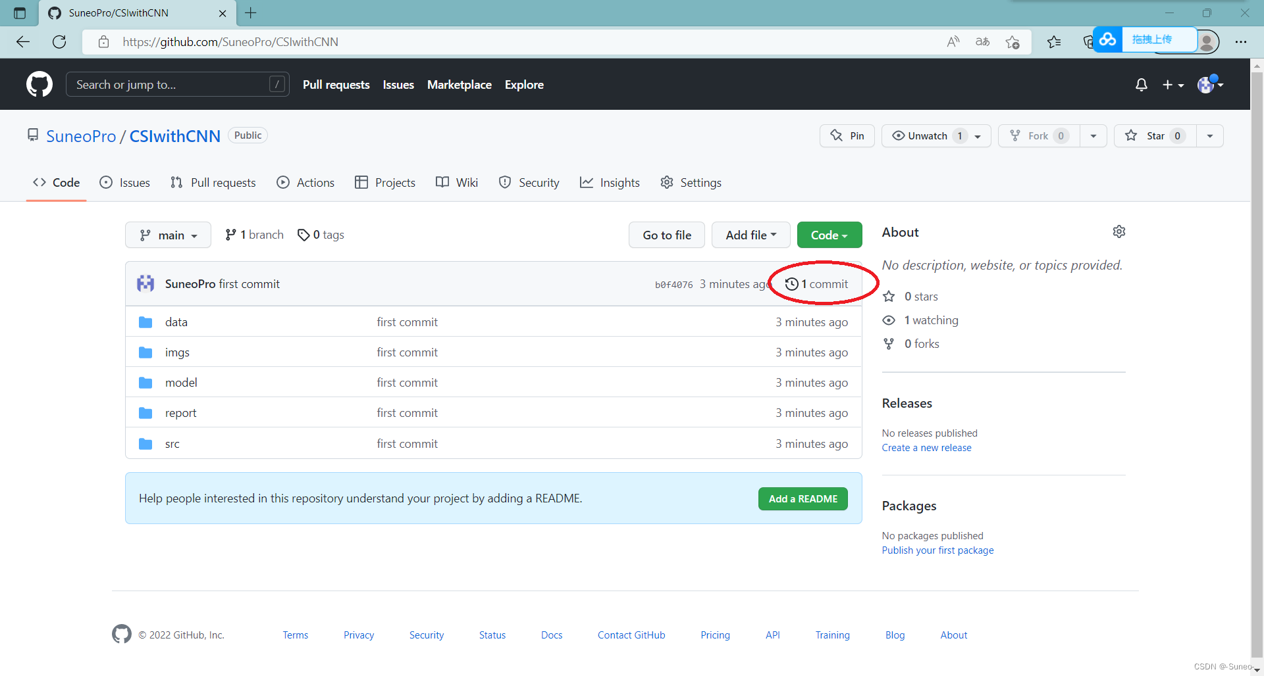Open the Insights tab
Viewport: 1264px width, 676px height.
pos(610,183)
